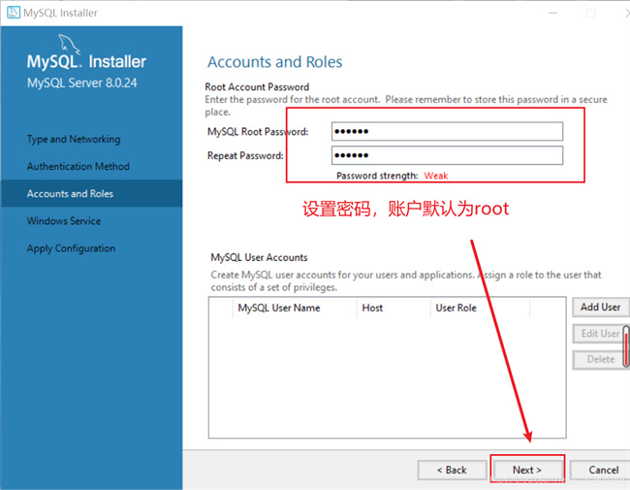Image resolution: width=630 pixels, height=490 pixels.
Task: Click the empty MySQL user accounts list
Action: click(388, 388)
